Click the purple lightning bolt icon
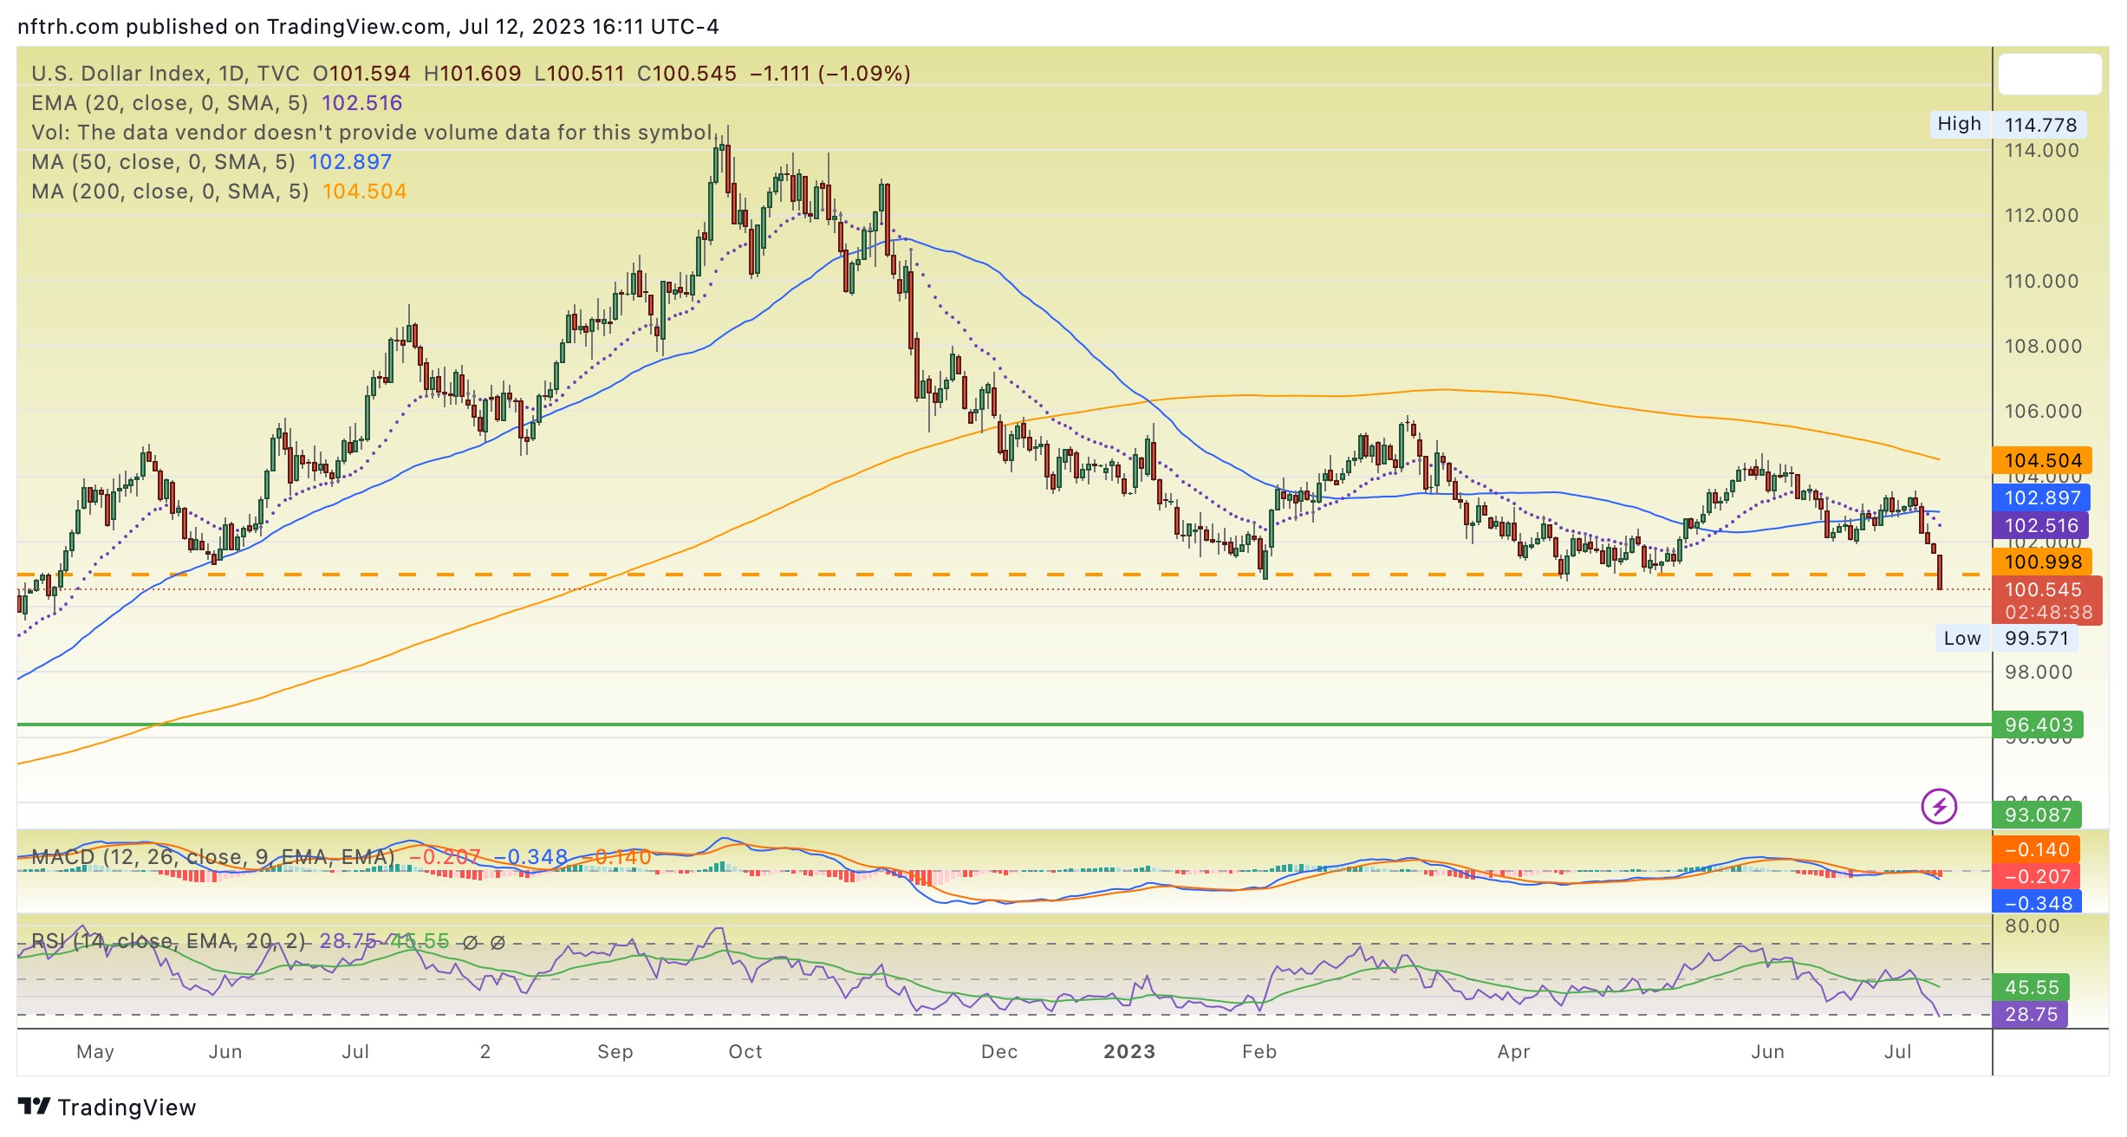This screenshot has width=2127, height=1137. pyautogui.click(x=1939, y=806)
